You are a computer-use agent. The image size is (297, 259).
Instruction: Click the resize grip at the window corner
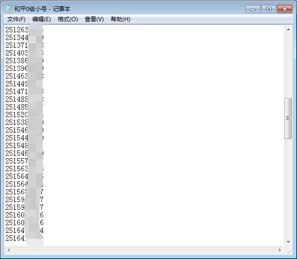pos(289,251)
